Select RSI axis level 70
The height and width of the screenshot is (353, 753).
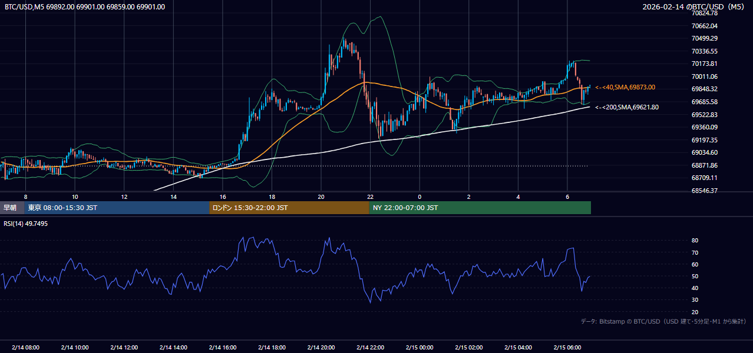[x=695, y=252]
